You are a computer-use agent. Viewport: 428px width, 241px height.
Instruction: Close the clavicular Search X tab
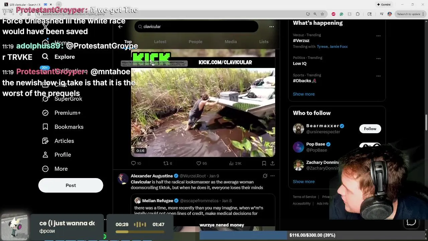(x=51, y=5)
